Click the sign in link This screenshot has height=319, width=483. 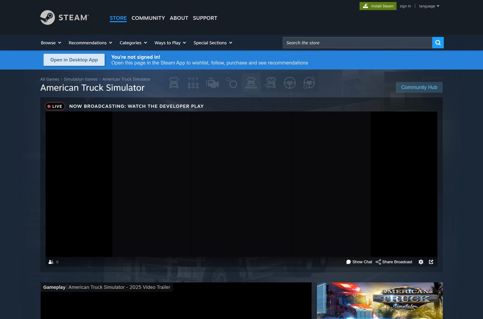405,6
